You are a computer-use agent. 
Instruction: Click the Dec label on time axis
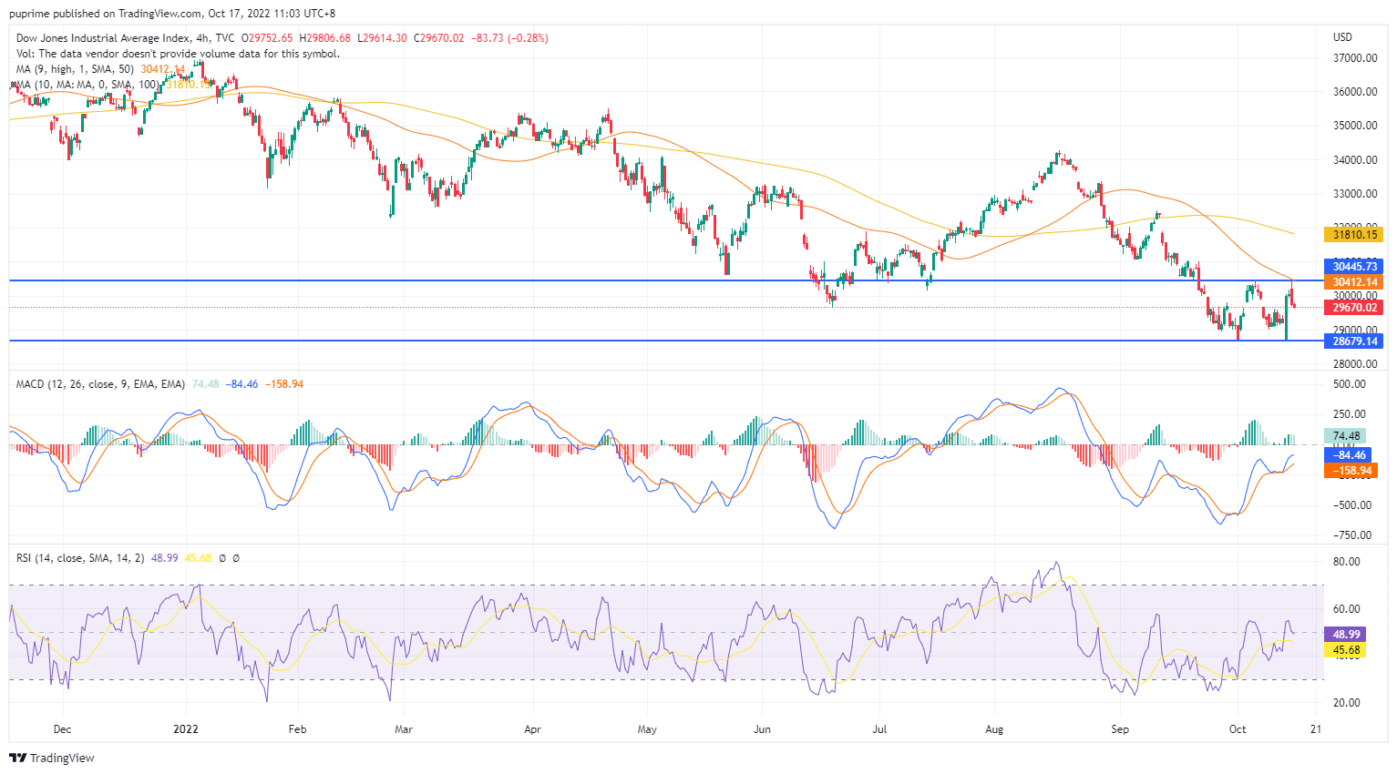[62, 729]
